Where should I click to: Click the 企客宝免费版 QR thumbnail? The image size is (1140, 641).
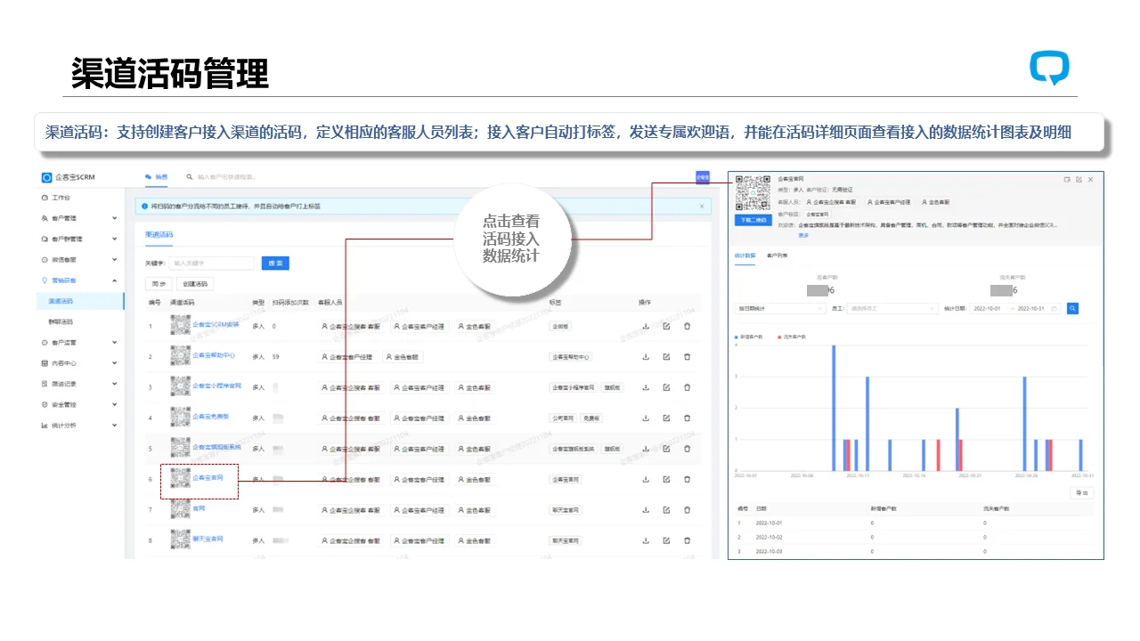[181, 417]
